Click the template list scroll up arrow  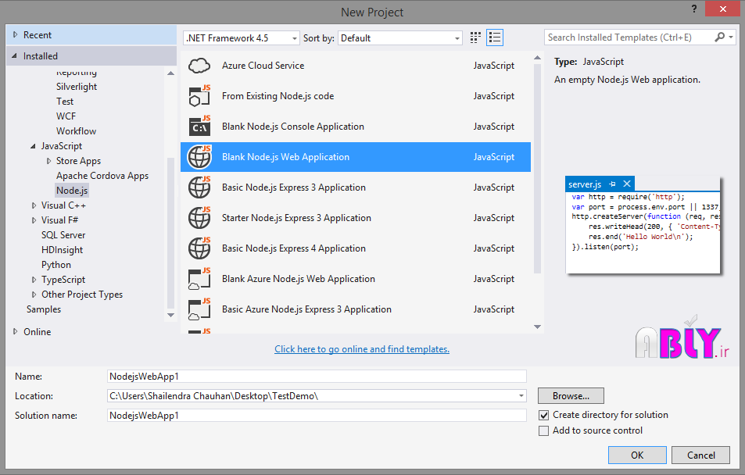click(537, 58)
